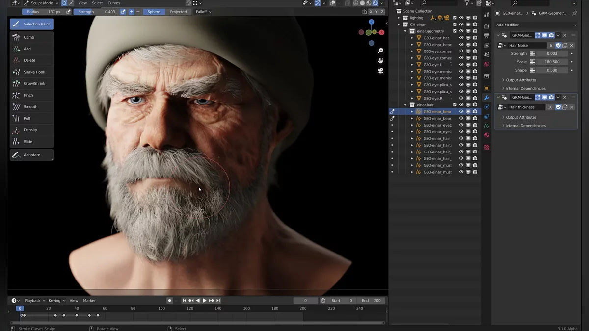Open the Curves menu

coord(114,3)
